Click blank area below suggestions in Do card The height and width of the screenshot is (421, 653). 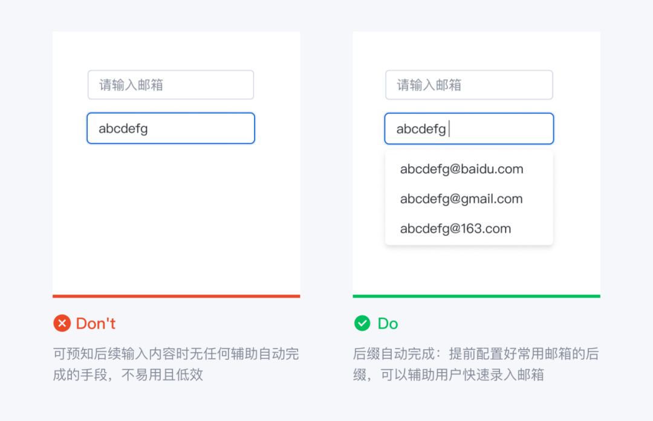476,269
